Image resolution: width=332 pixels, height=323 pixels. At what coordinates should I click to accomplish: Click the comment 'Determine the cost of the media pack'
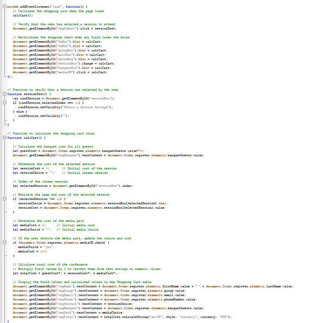click(x=48, y=221)
